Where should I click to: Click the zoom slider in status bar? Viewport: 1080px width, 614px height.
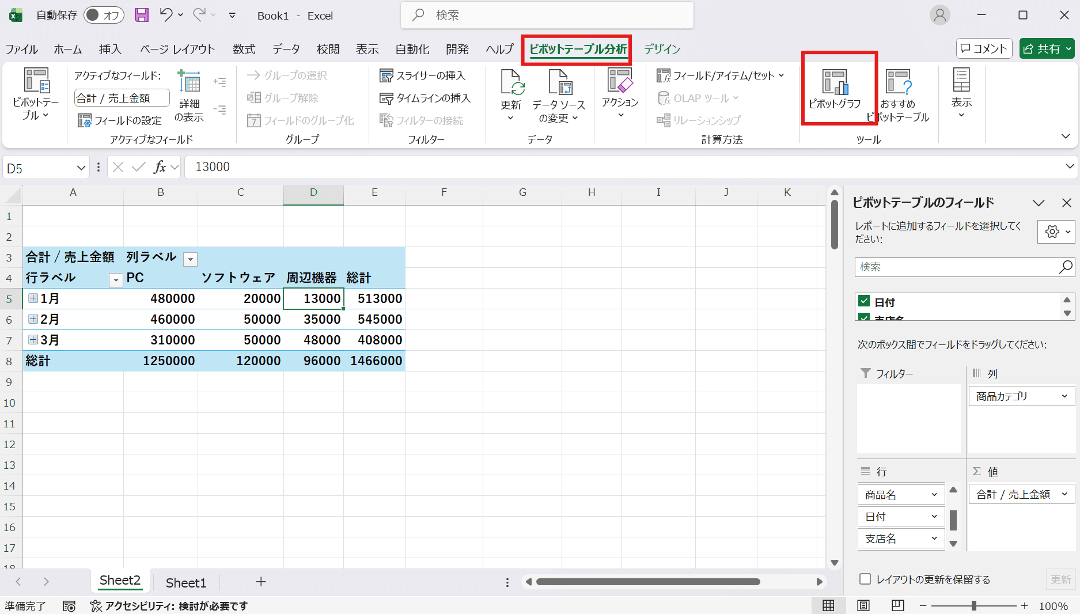(x=973, y=605)
